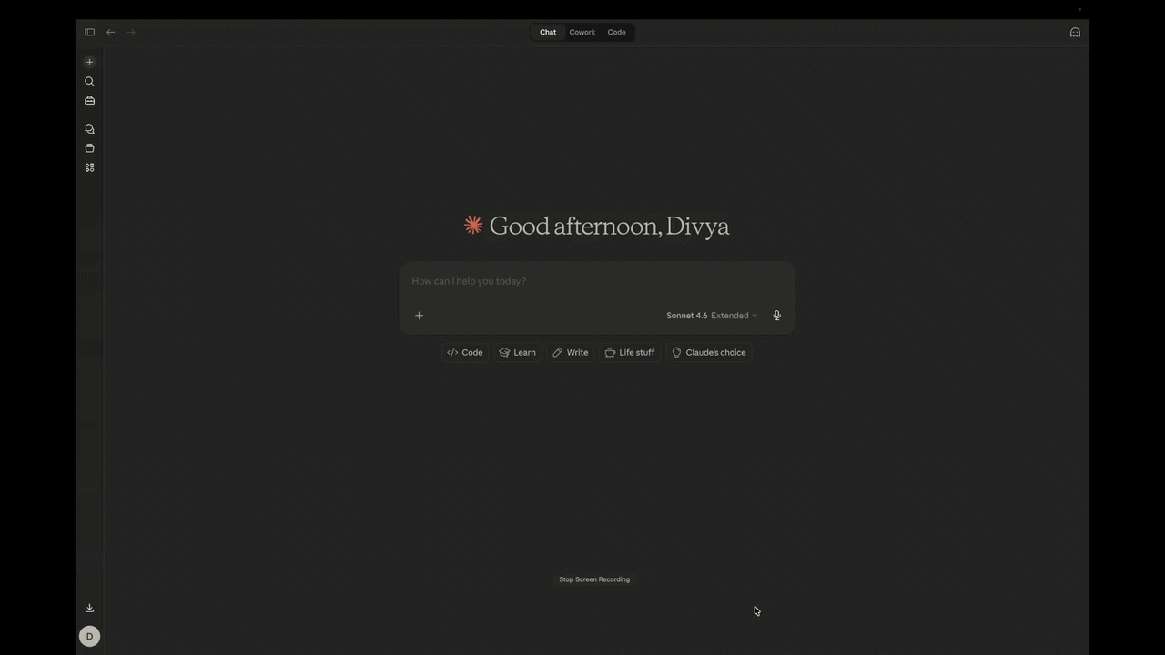Open the toolbox icon in sidebar
The width and height of the screenshot is (1165, 655).
click(89, 100)
